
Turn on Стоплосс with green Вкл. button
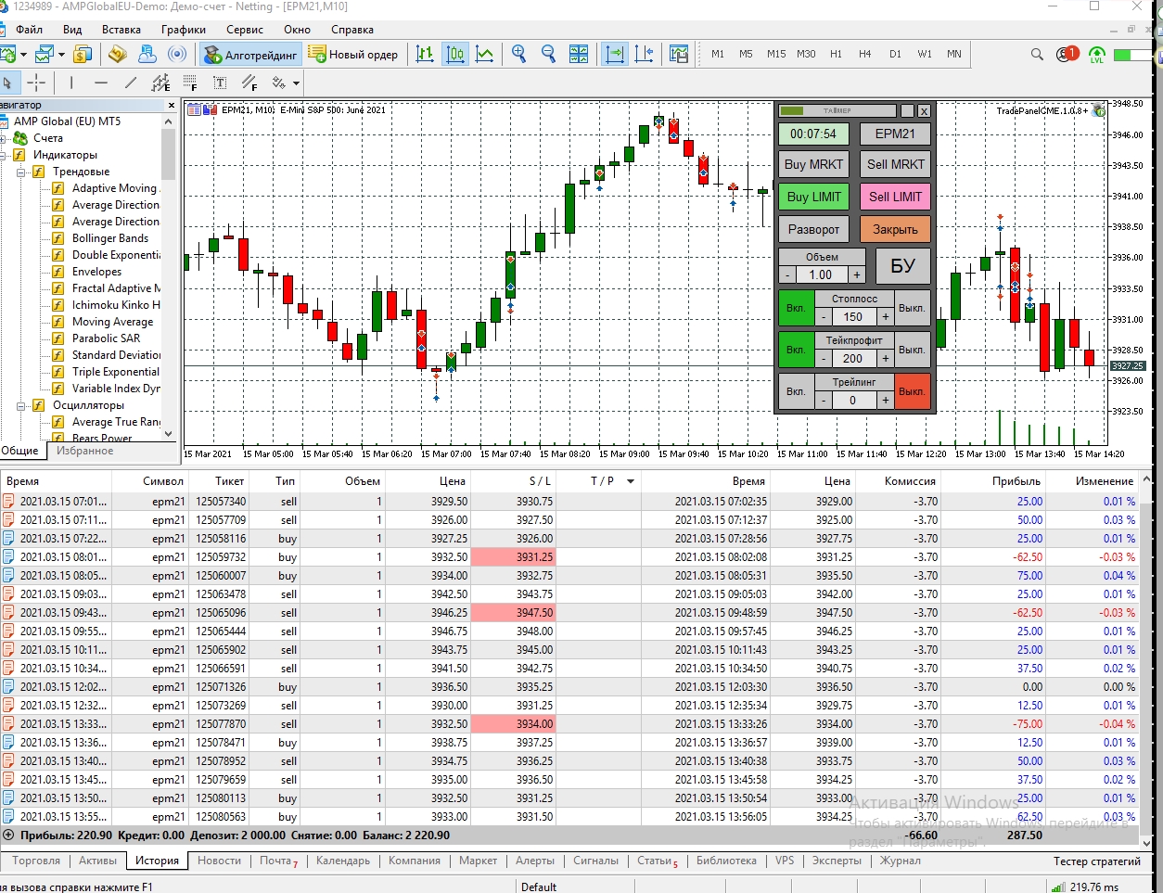tap(796, 308)
